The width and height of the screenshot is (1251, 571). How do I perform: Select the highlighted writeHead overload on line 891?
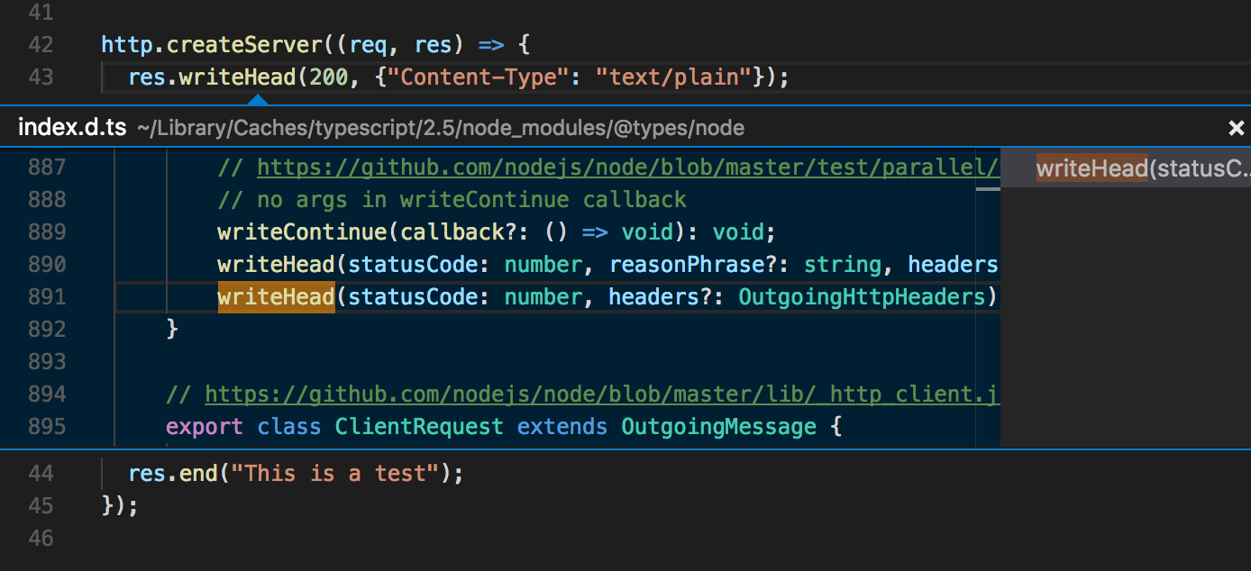pyautogui.click(x=275, y=296)
